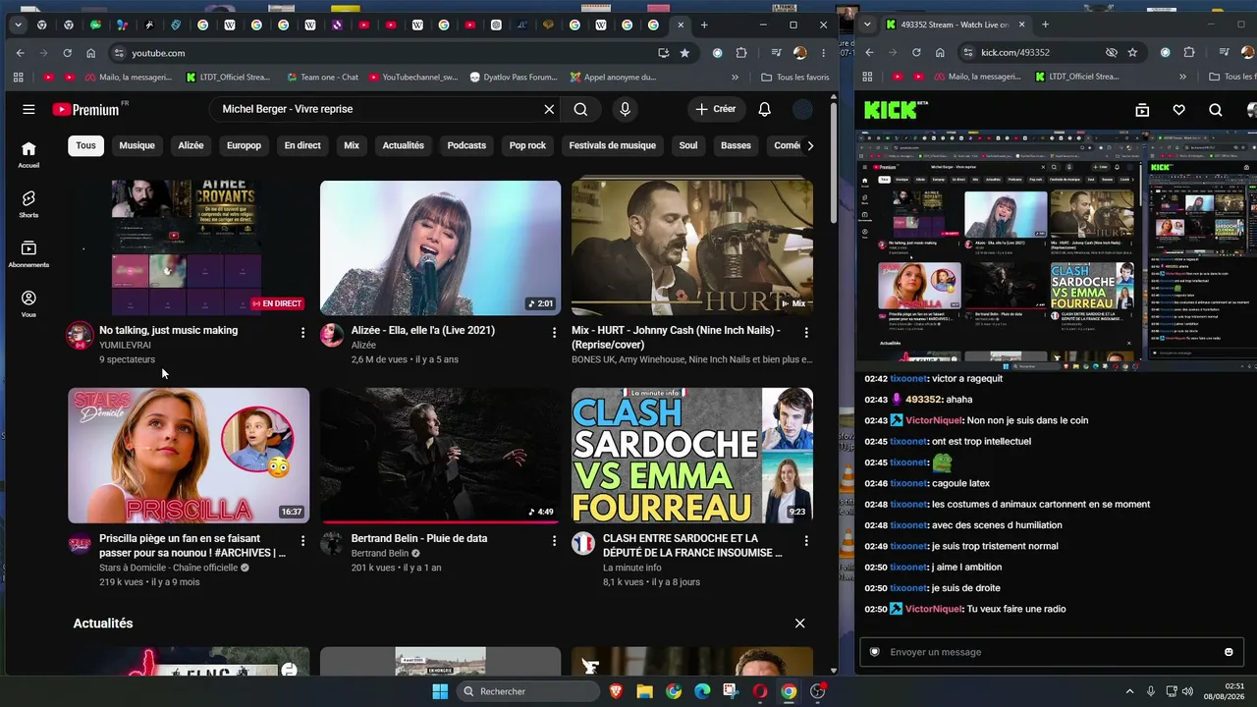Screen dimensions: 1257x707
Task: Start voice search with the microphone
Action: point(625,109)
